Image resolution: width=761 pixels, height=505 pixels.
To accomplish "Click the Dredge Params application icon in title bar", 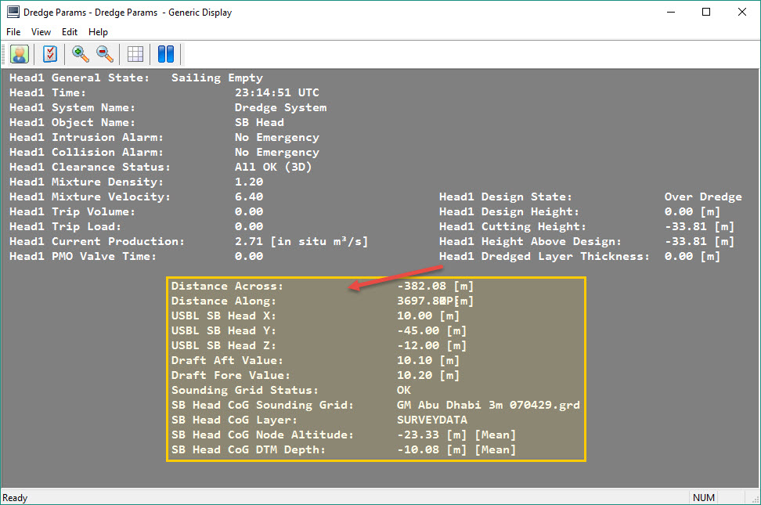I will (13, 12).
